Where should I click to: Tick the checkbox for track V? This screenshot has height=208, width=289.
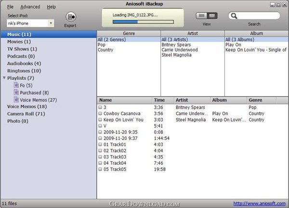100,126
